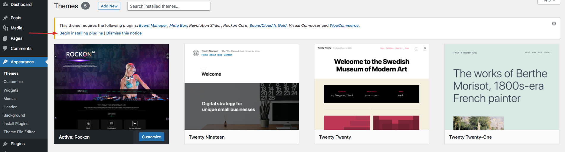The height and width of the screenshot is (152, 565).
Task: Select the Twenty Twenty theme thumbnail
Action: point(372,87)
